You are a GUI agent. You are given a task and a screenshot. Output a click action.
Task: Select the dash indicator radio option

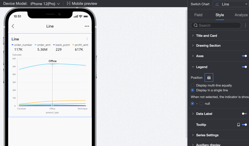coord(192,103)
